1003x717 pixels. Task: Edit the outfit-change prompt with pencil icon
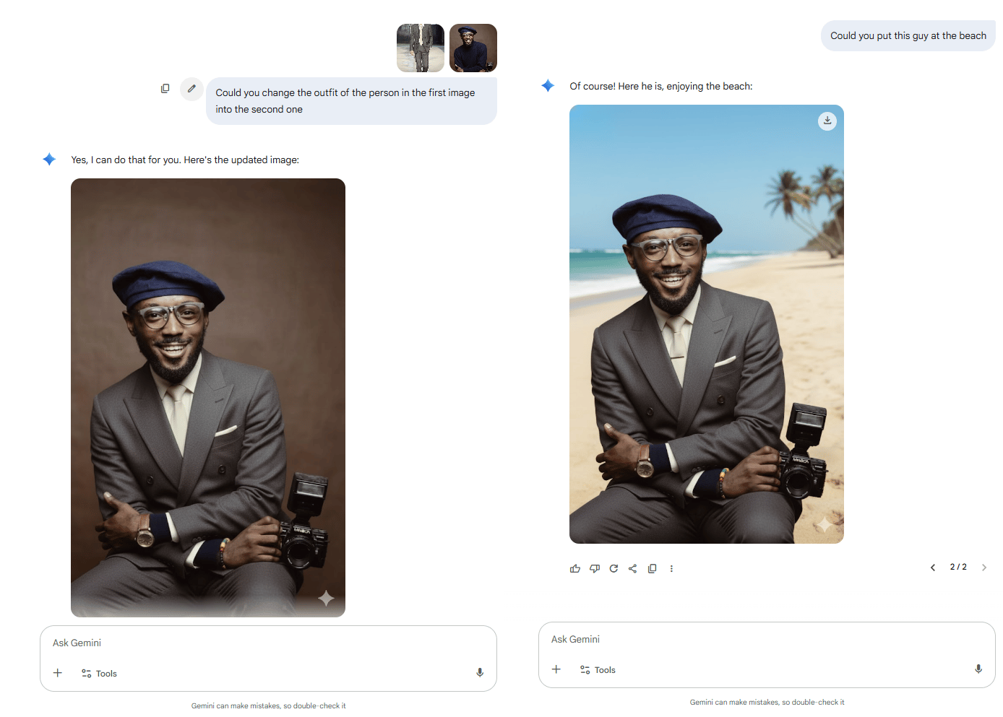[191, 89]
